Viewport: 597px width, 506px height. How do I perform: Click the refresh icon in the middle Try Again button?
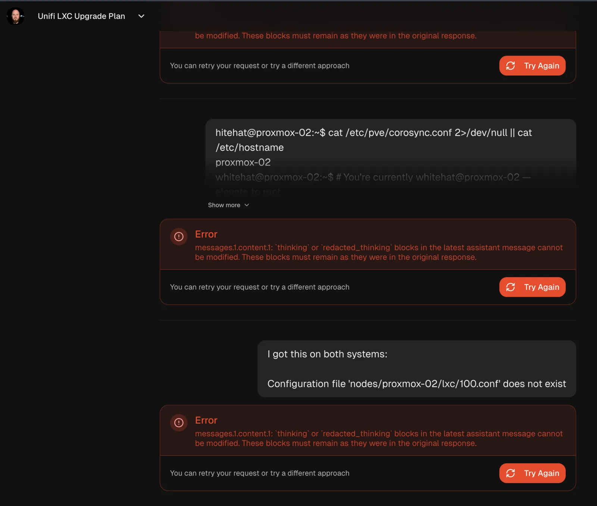point(510,287)
